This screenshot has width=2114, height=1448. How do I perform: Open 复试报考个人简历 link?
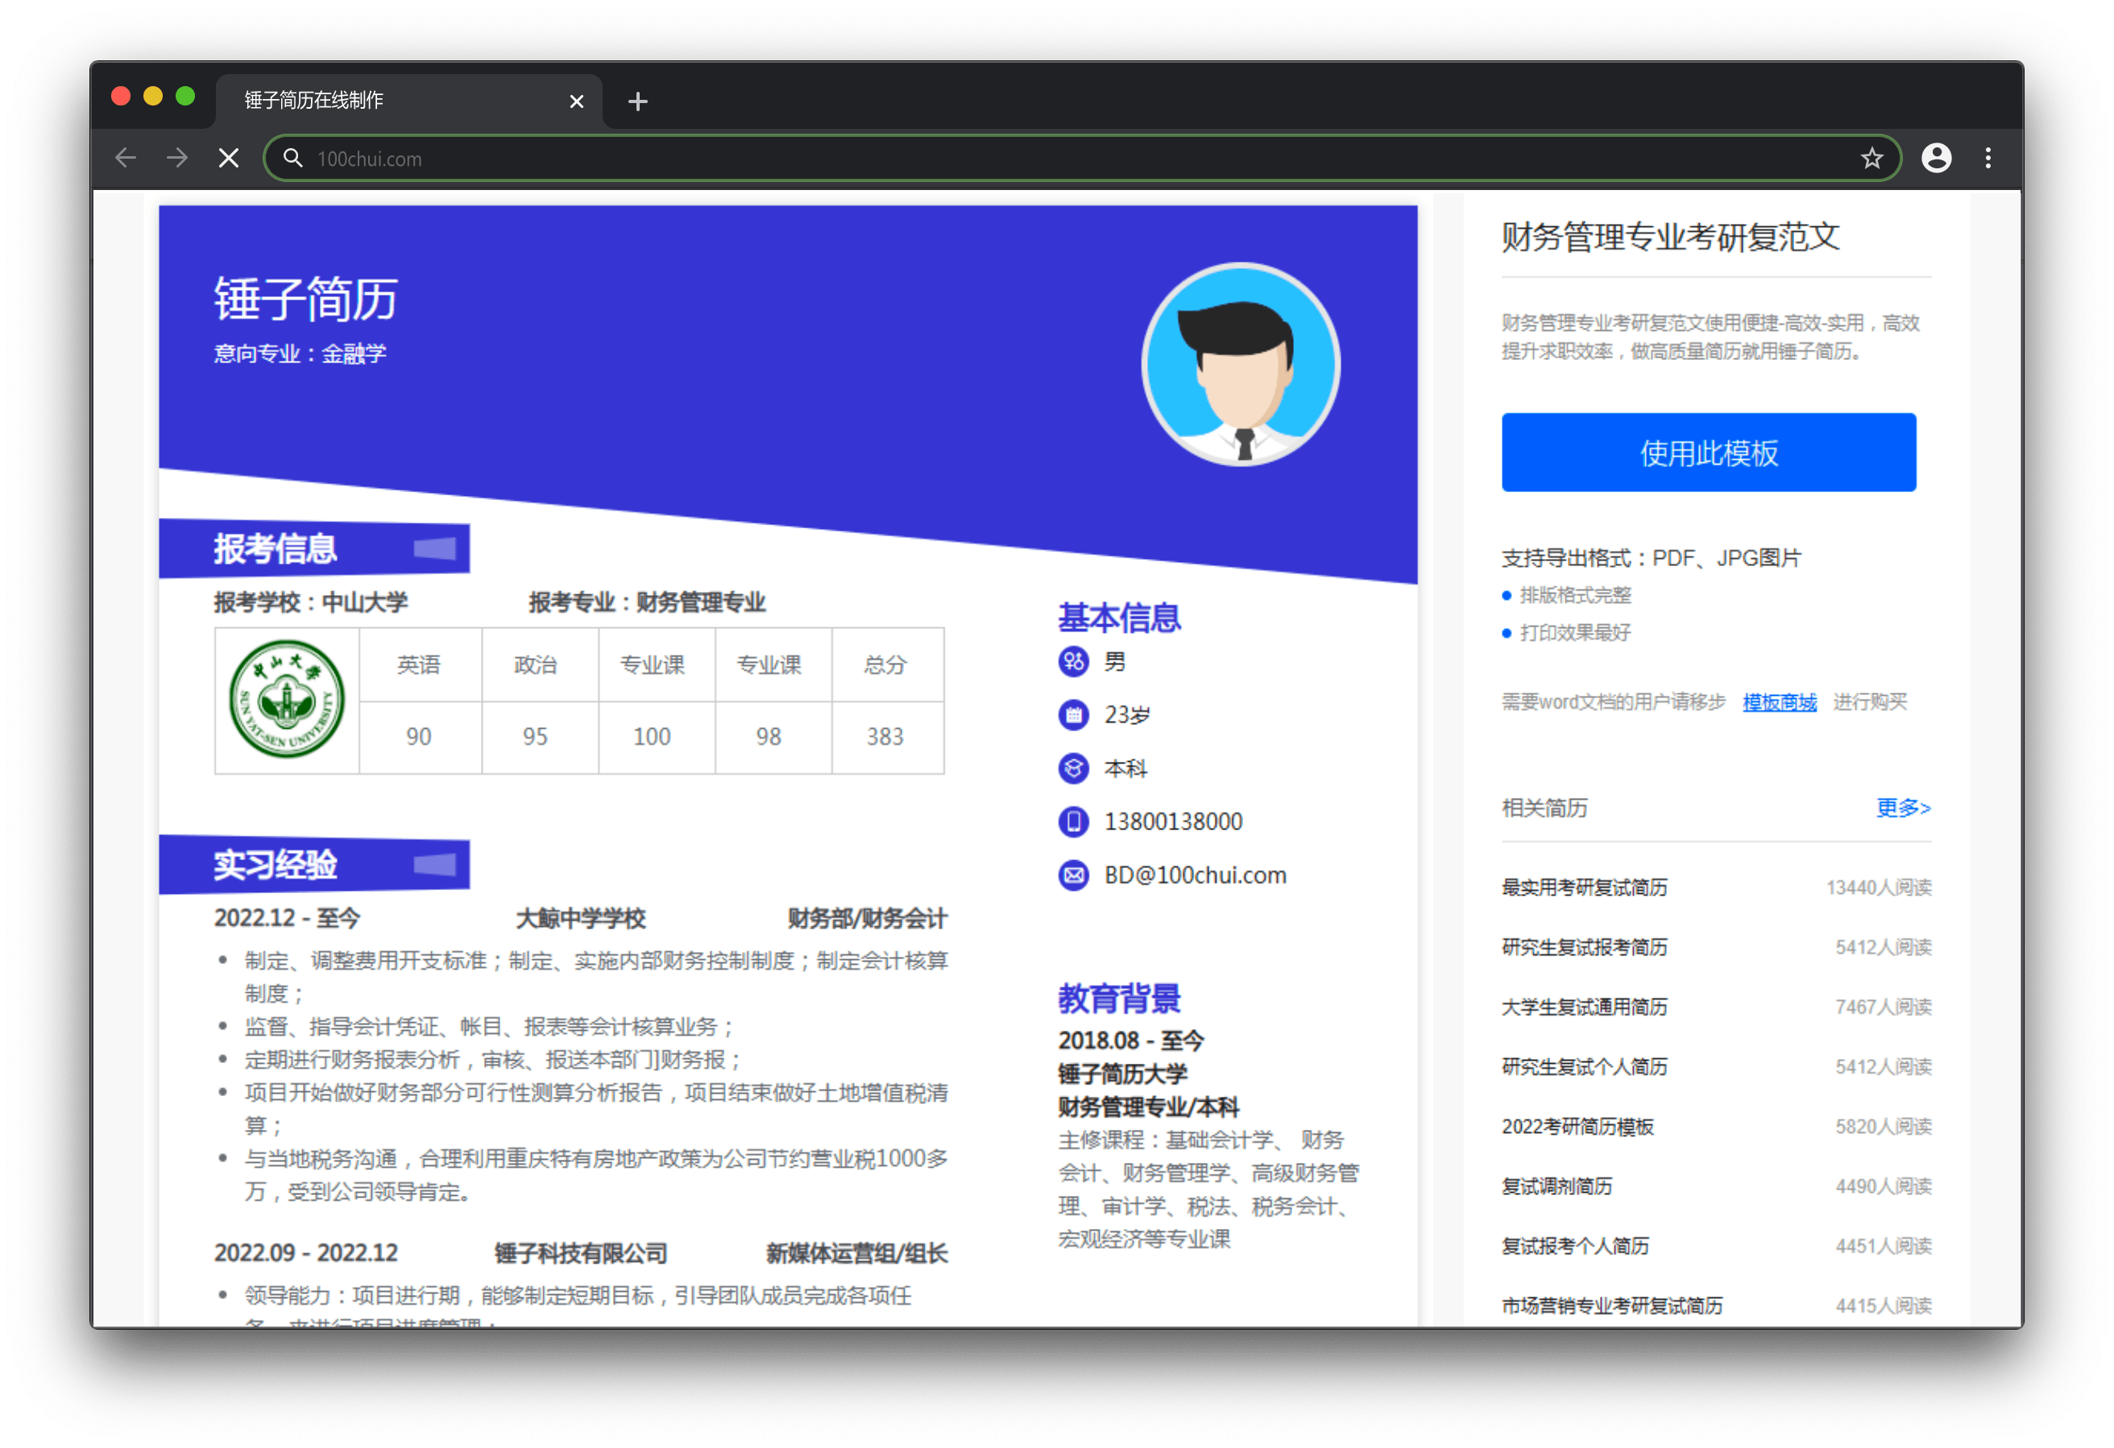(x=1574, y=1246)
